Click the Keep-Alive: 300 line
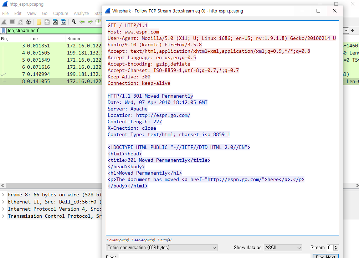359x258 pixels. click(x=129, y=77)
